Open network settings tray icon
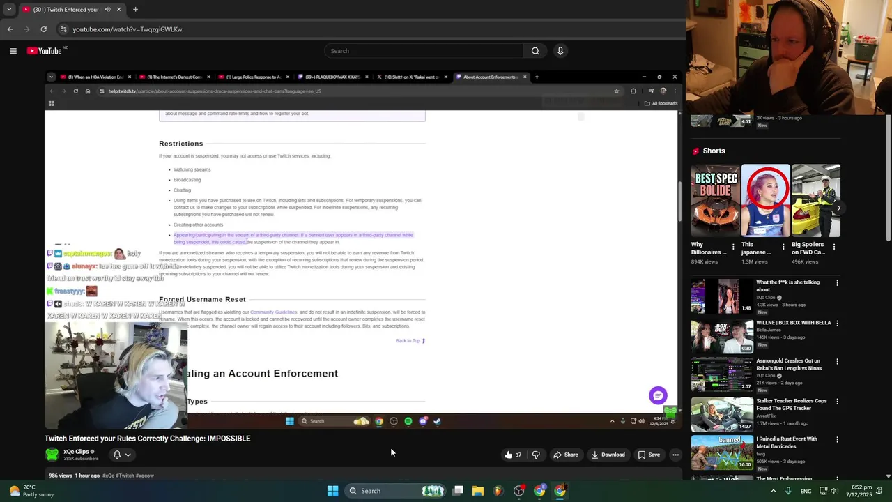This screenshot has width=892, height=502. tap(823, 491)
